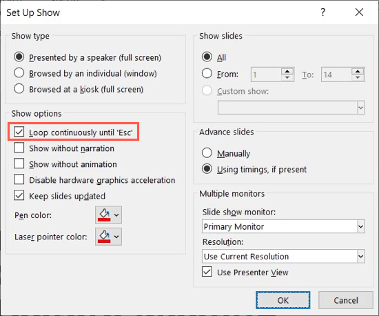The height and width of the screenshot is (316, 379).
Task: Click the Cancel button
Action: click(346, 300)
